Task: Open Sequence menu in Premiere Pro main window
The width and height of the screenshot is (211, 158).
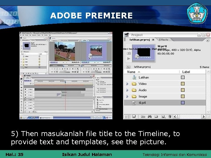Action: pos(34,35)
